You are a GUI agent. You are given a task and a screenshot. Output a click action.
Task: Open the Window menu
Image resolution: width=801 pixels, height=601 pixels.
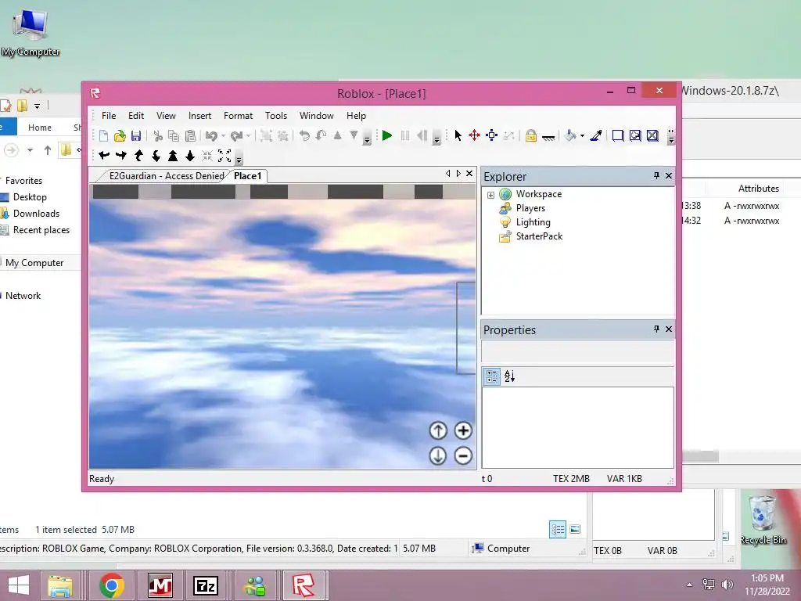(x=316, y=116)
